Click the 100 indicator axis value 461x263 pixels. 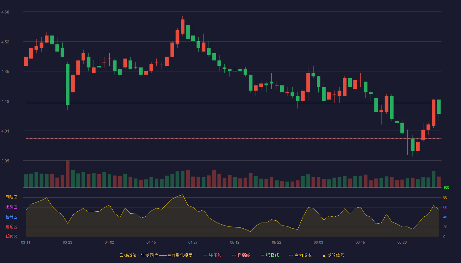(446, 188)
